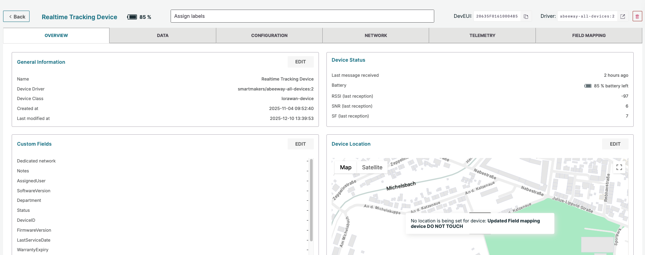The height and width of the screenshot is (255, 645).
Task: Switch to the Configuration tab
Action: [x=269, y=36]
